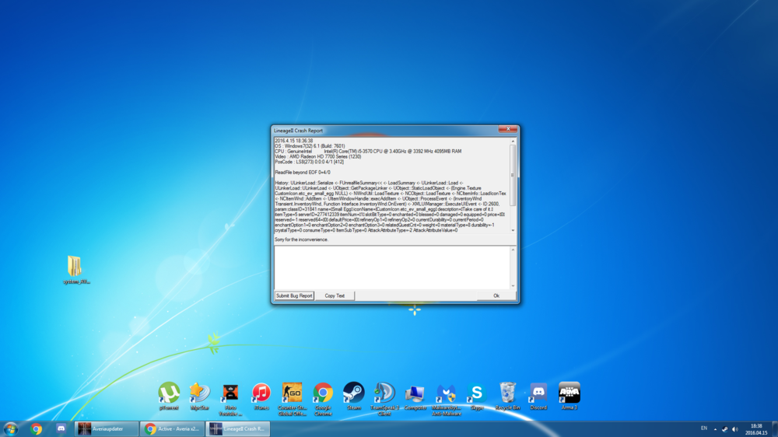The width and height of the screenshot is (778, 437).
Task: Open the TeamSpeak 3 Client shortcut
Action: (x=384, y=393)
